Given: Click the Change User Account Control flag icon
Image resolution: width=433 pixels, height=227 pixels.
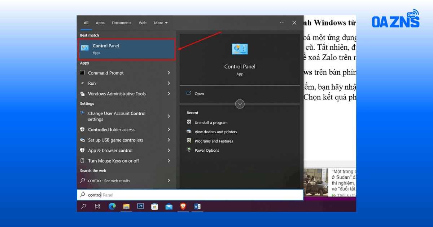Looking at the screenshot, I should (x=82, y=113).
